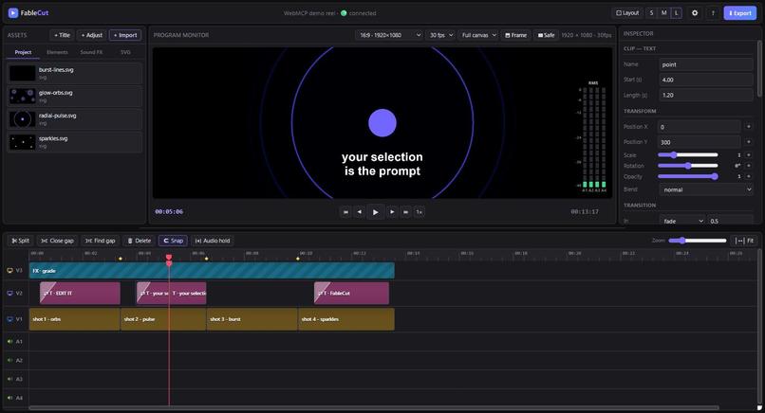
Task: Add keyframe for Position Y
Action: (x=749, y=142)
